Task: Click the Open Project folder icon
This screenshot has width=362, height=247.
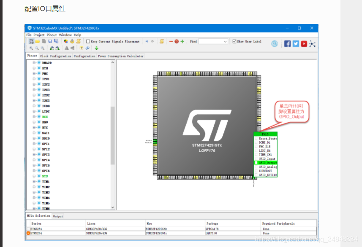Action: [x=38, y=41]
